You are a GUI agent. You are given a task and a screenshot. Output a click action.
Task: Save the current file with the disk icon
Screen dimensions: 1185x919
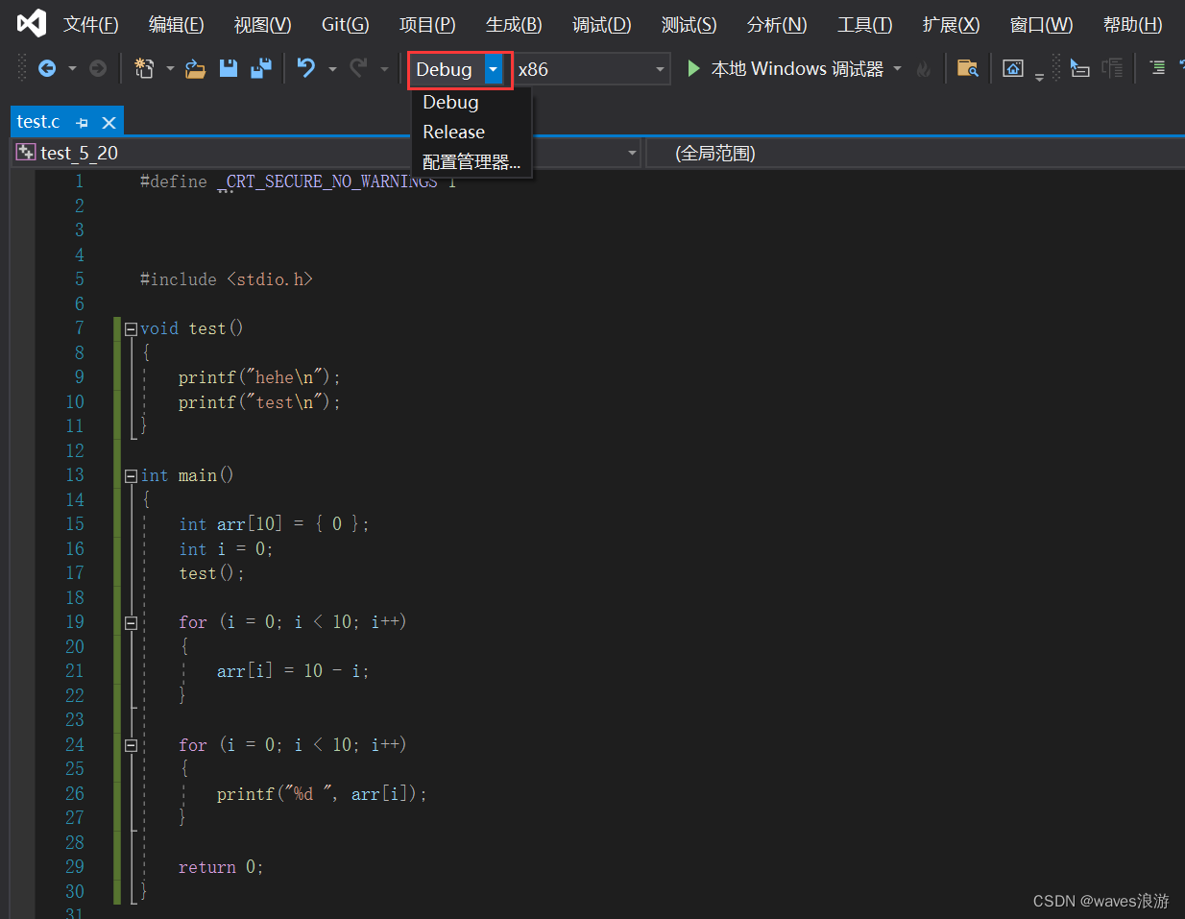228,68
